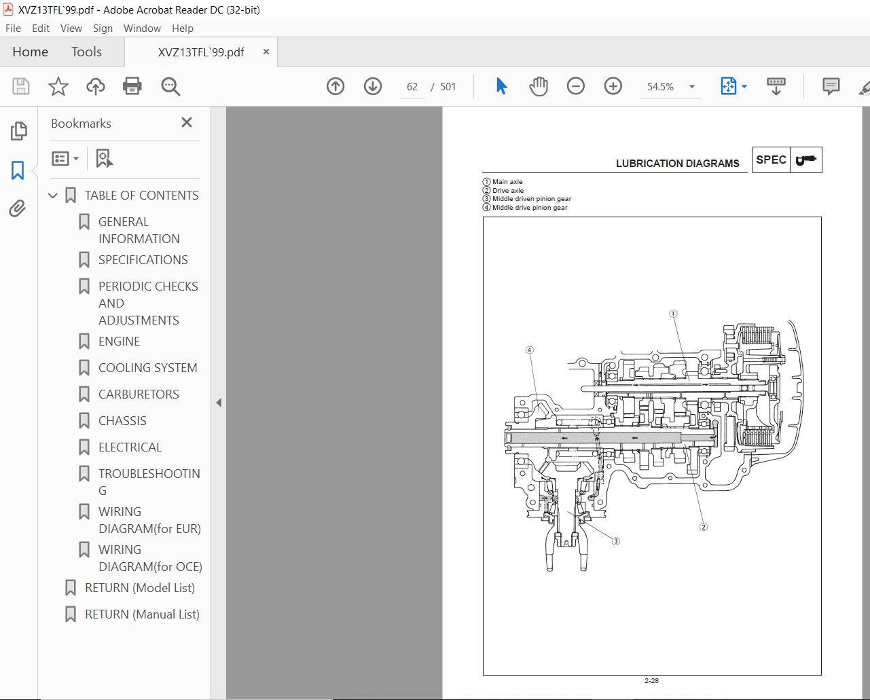
Task: Jump to SPECIFICATIONS bookmark
Action: click(x=143, y=260)
